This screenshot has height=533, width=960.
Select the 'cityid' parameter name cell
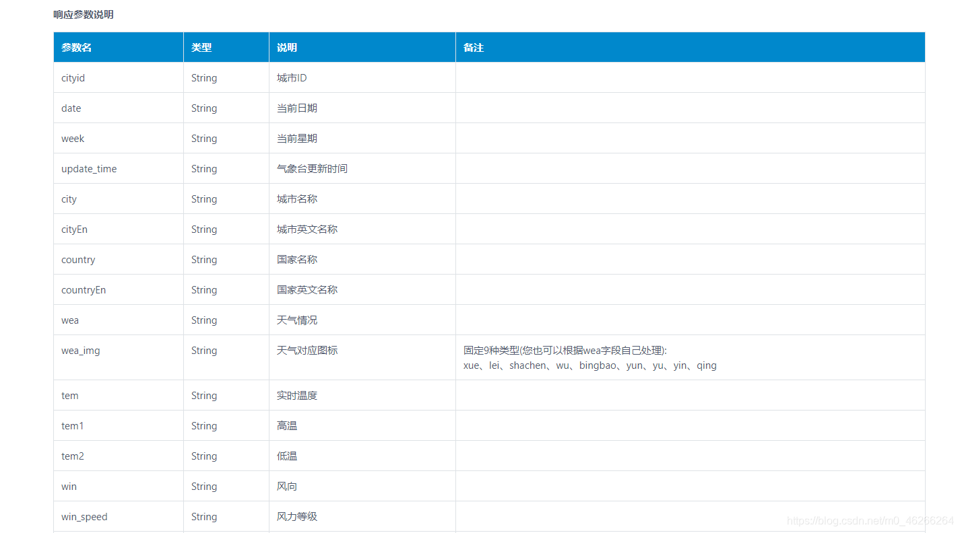pos(119,77)
